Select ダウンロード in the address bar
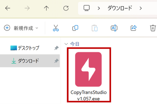Viewport: 157px width, 104px height. pos(120,8)
